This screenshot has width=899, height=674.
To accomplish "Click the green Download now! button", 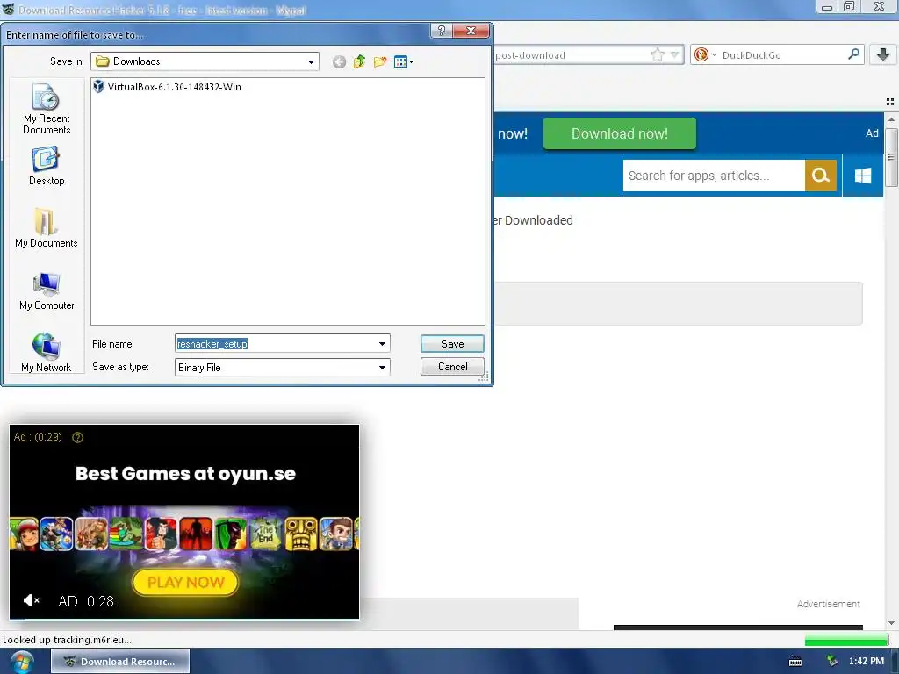I will (x=619, y=133).
